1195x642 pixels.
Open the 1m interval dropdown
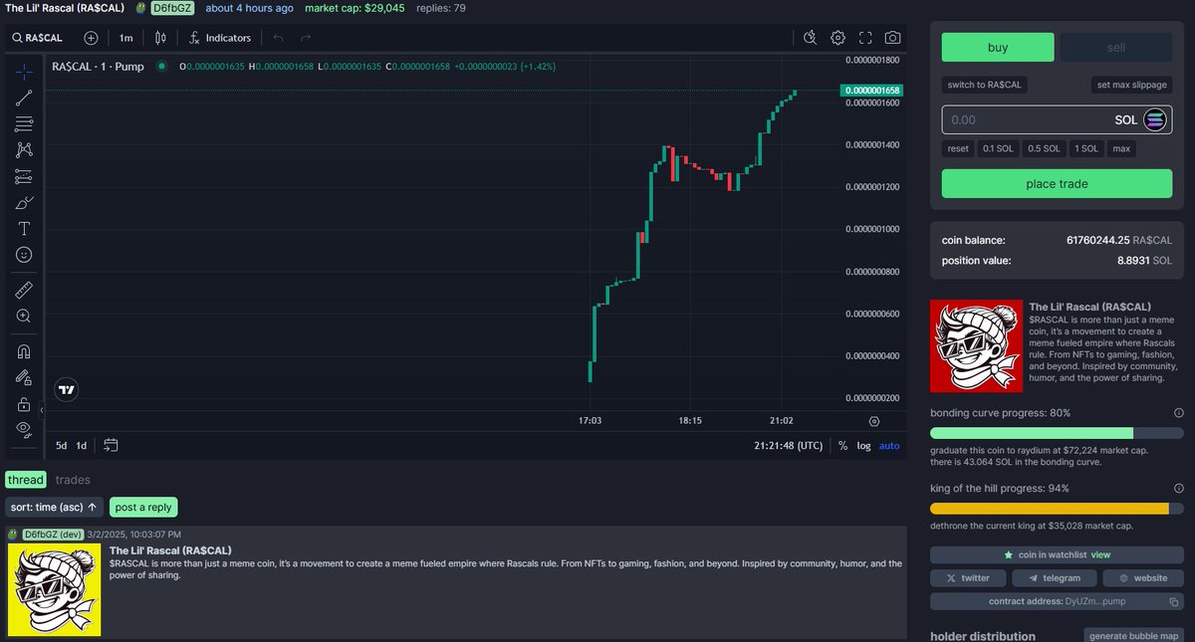click(x=125, y=38)
